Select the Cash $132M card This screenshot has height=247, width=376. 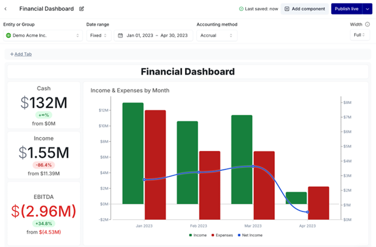click(x=43, y=105)
